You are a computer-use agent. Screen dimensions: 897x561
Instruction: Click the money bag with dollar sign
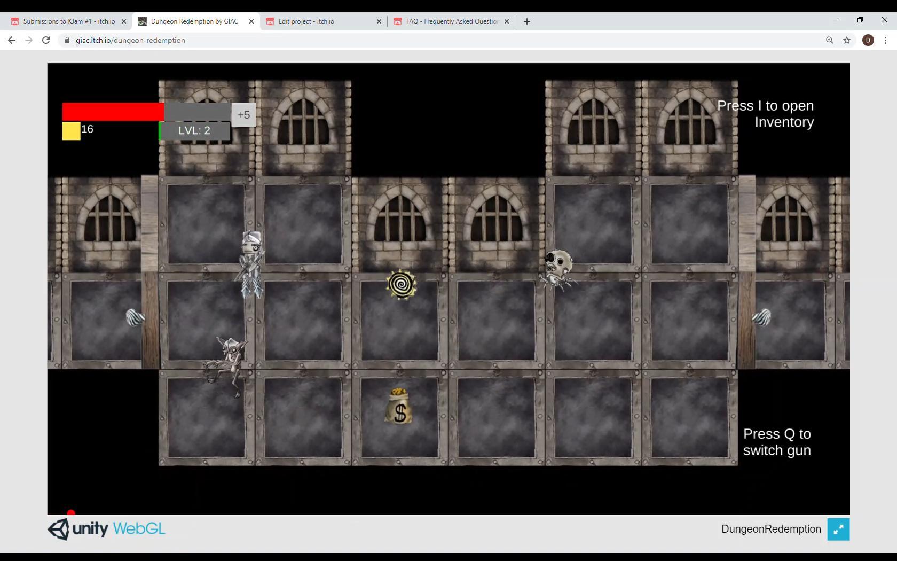point(399,409)
